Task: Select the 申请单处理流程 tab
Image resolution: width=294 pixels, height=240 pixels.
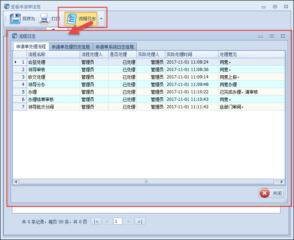Action: coord(31,47)
